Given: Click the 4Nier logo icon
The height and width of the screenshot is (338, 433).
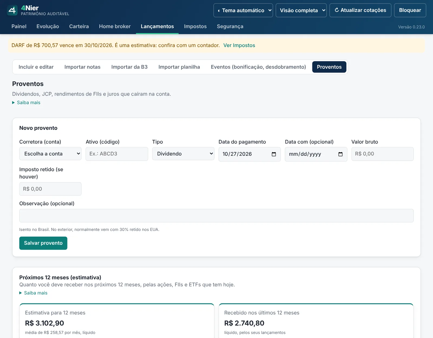Looking at the screenshot, I should [12, 10].
